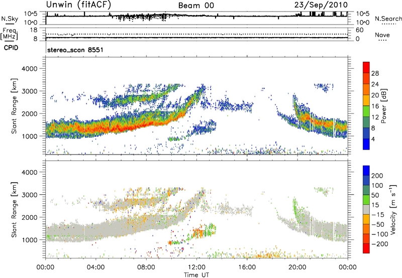
Task: Click the velocity colorbar label 'Velocity [m s⁻¹]'
Action: click(393, 209)
